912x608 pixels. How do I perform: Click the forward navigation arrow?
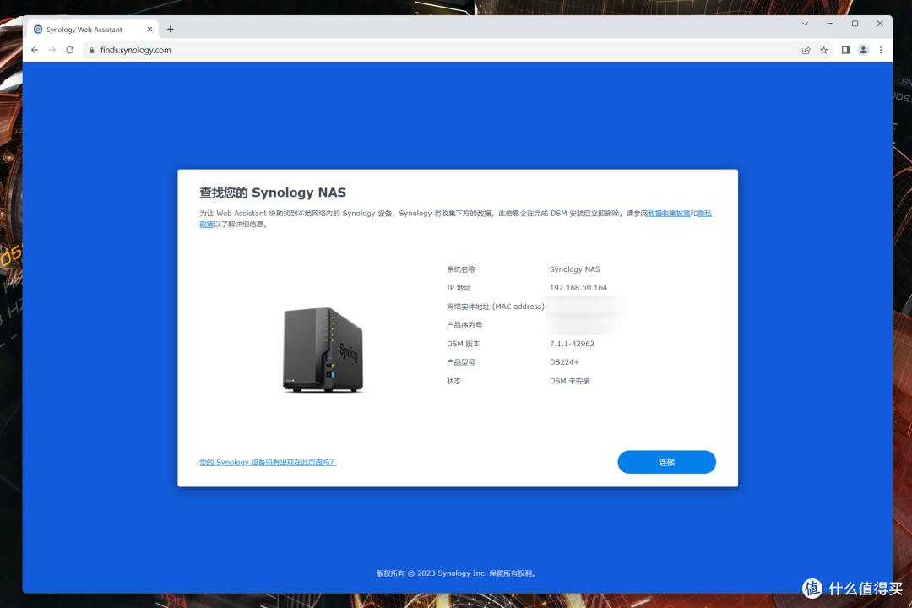[52, 50]
